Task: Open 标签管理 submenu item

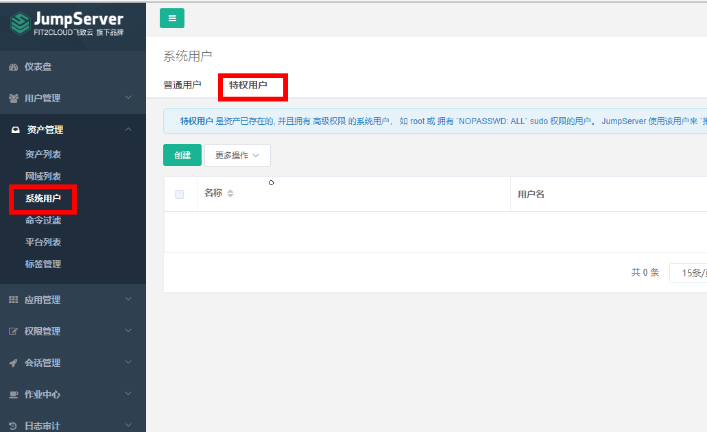Action: [x=43, y=264]
